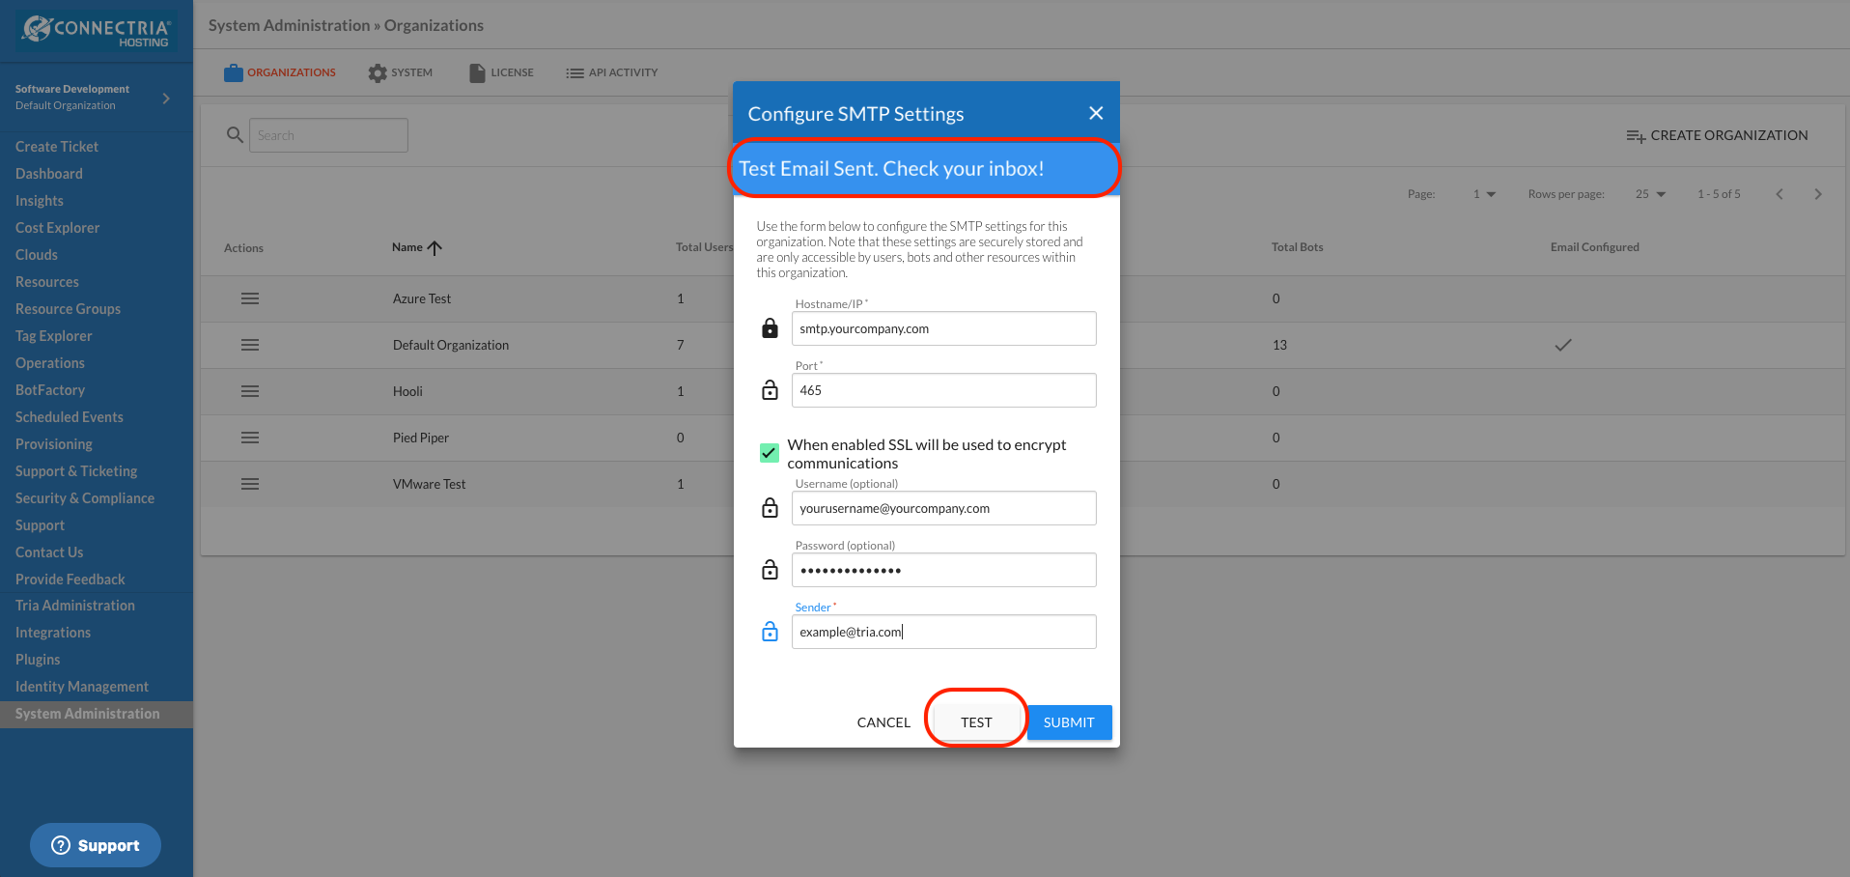The height and width of the screenshot is (877, 1850).
Task: Open Tag Explorer in the sidebar
Action: (54, 336)
